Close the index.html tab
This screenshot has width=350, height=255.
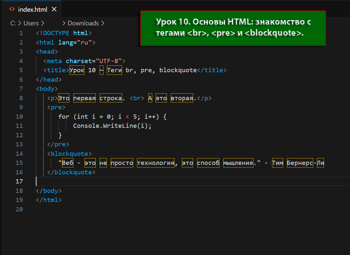click(x=54, y=9)
